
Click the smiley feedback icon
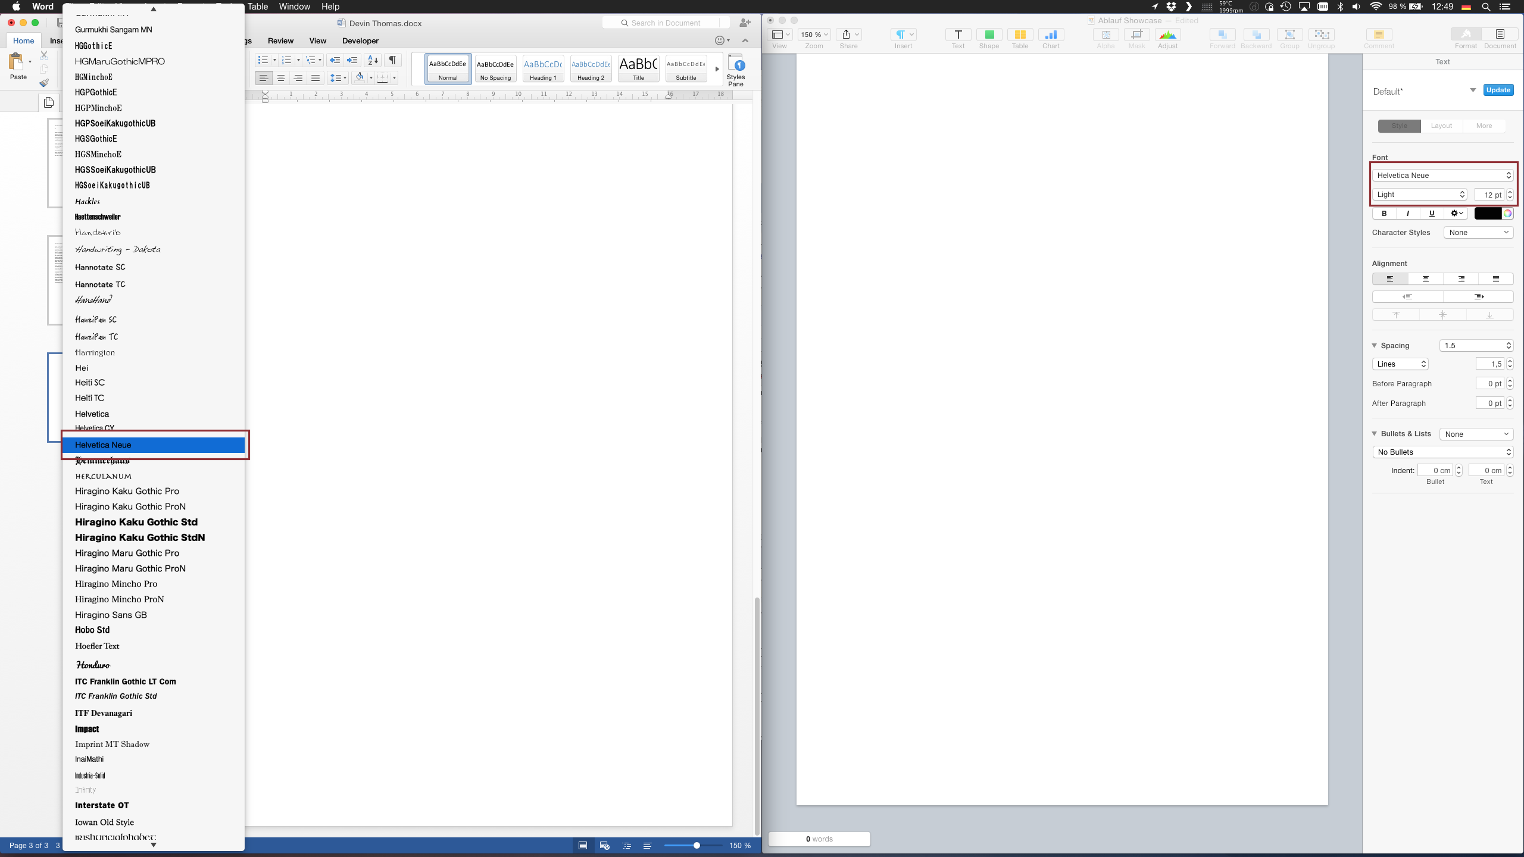coord(720,40)
